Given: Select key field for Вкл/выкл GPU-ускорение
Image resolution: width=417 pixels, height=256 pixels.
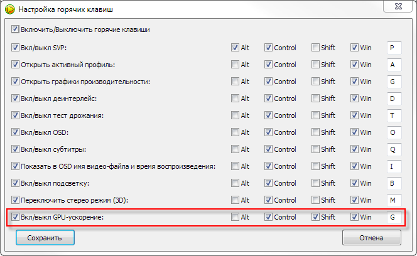Looking at the screenshot, I should click(393, 217).
